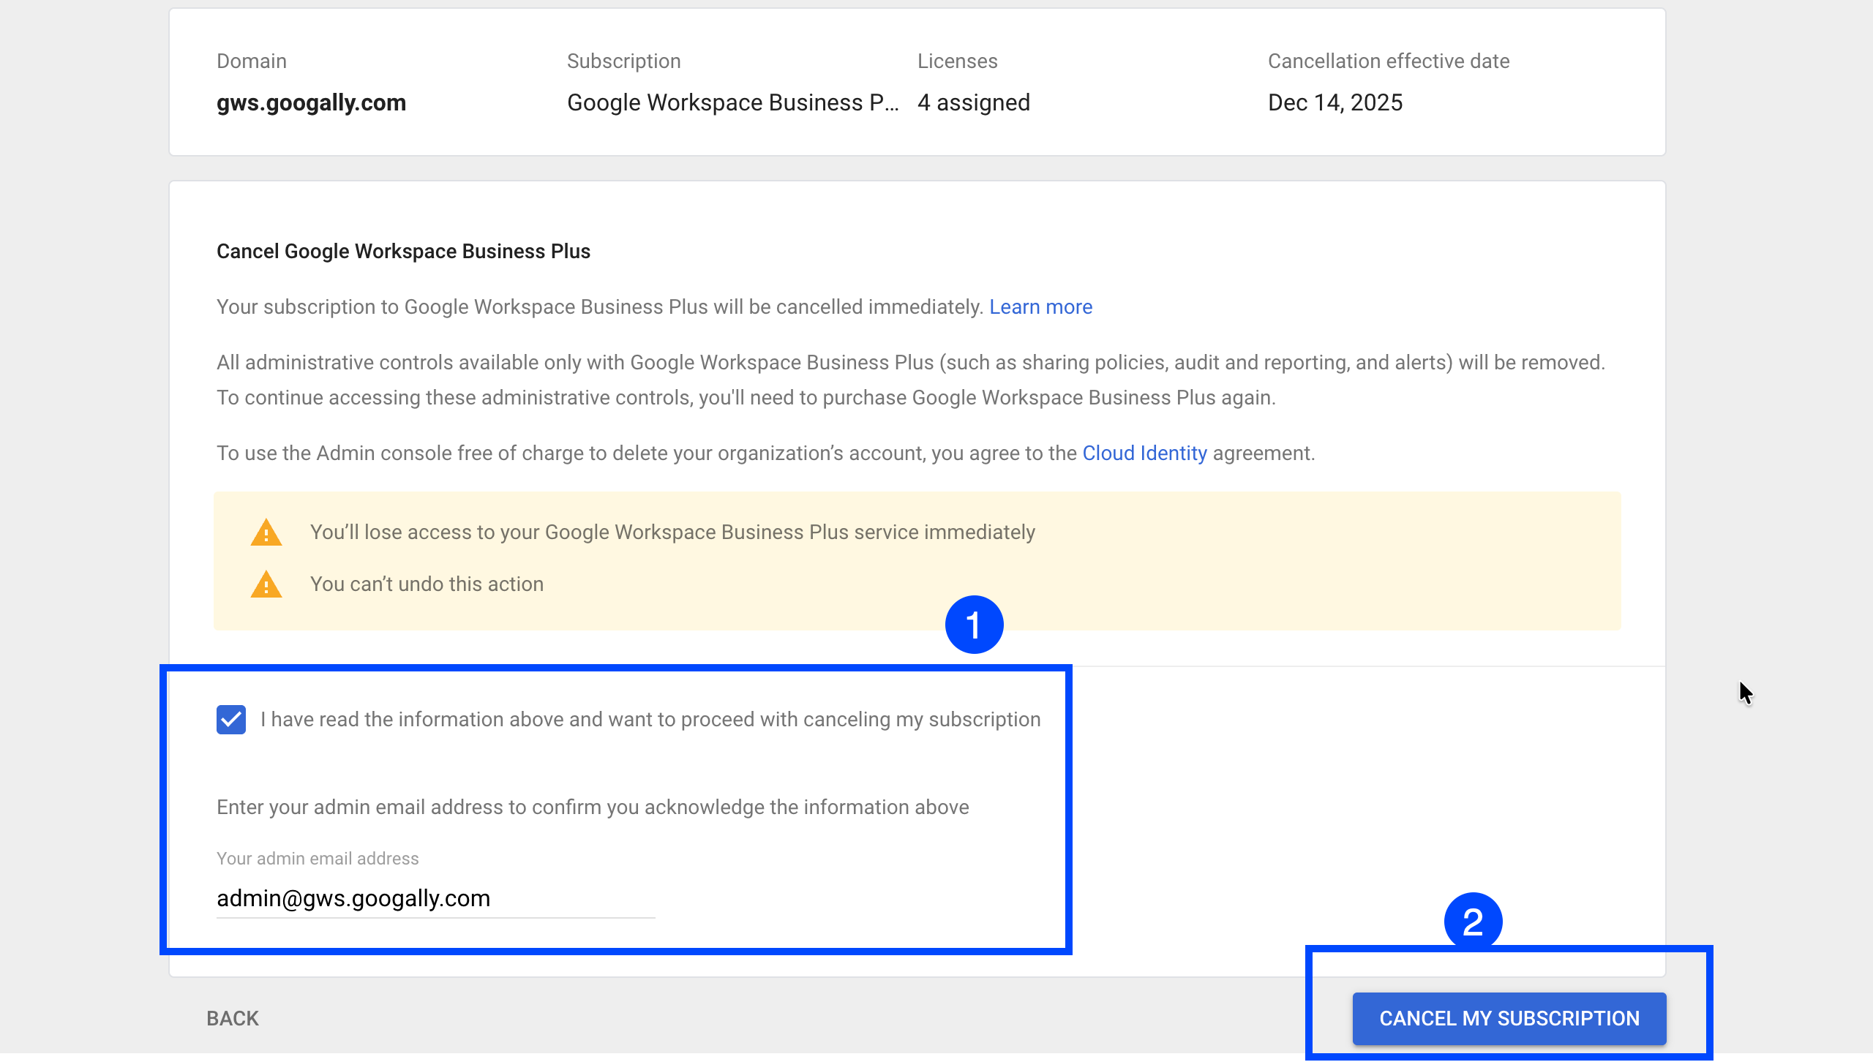
Task: Click the admin email address input field
Action: 435,898
